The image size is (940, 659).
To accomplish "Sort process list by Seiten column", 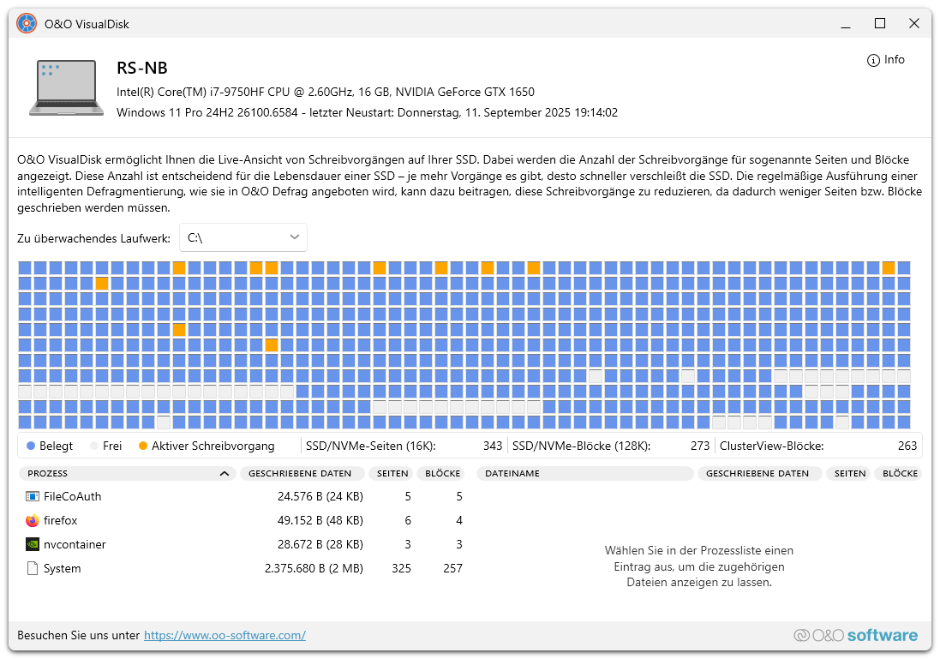I will pyautogui.click(x=392, y=473).
